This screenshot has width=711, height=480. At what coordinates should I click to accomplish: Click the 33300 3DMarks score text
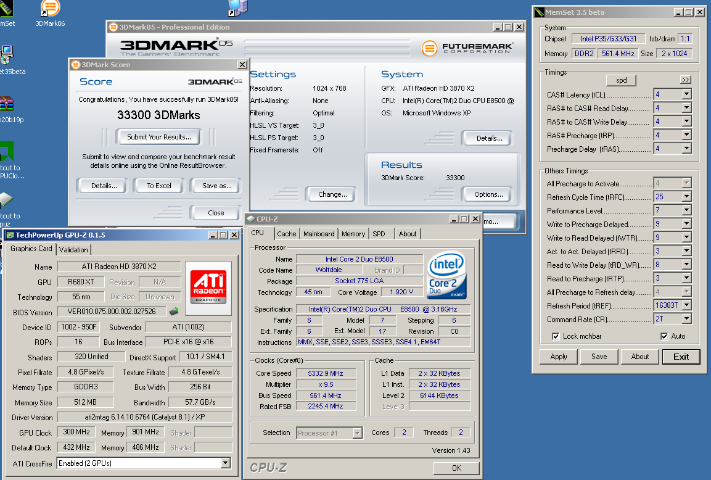point(158,115)
